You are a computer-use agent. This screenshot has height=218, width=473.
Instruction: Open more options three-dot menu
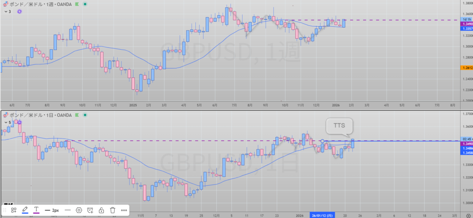coord(124,210)
